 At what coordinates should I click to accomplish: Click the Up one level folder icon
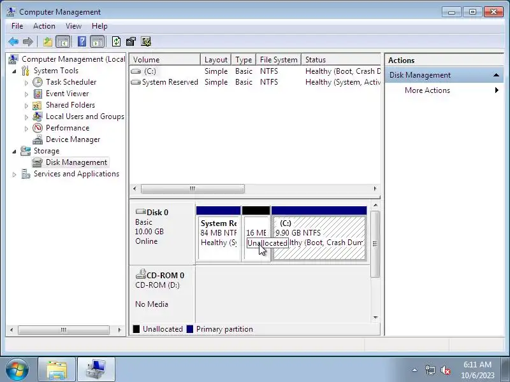(x=48, y=41)
